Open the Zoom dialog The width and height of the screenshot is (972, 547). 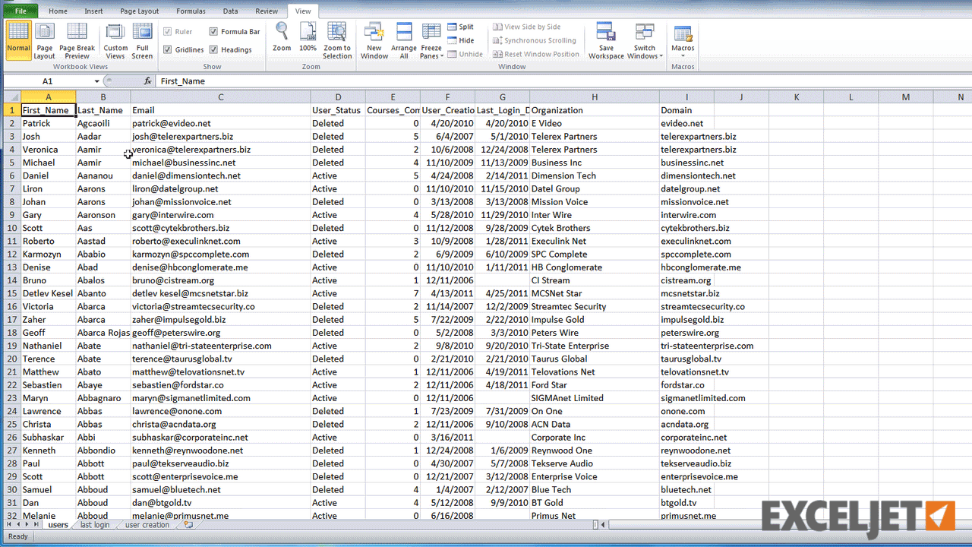[x=281, y=40]
